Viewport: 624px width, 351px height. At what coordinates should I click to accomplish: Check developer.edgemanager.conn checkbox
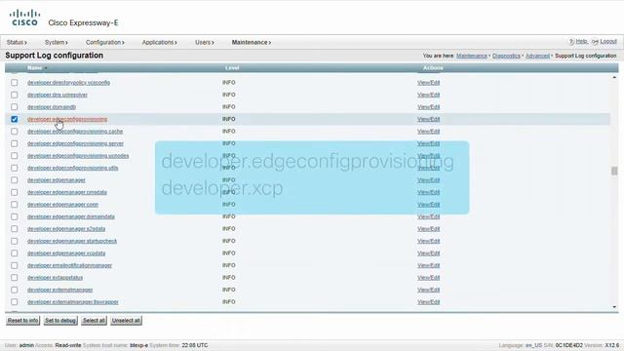(x=15, y=205)
